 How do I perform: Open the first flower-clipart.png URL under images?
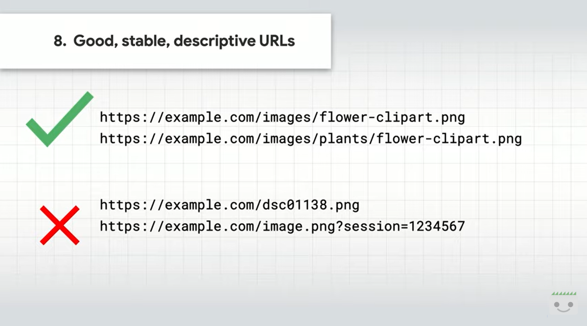coord(282,117)
